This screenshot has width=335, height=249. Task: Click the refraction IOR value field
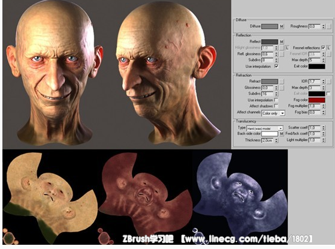(x=315, y=81)
